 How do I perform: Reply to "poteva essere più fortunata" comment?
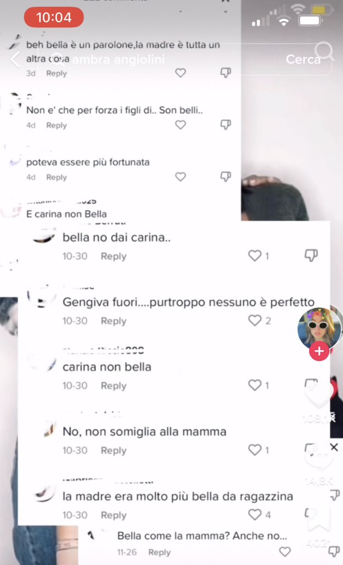(57, 177)
